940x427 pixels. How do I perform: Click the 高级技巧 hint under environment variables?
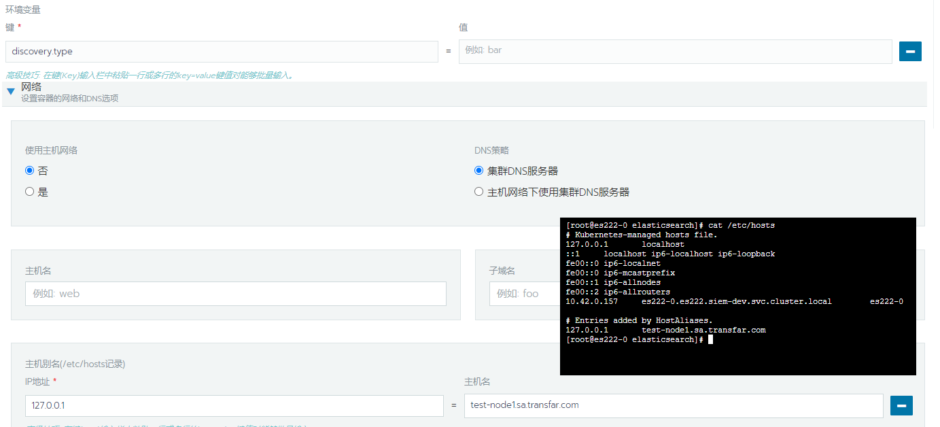[x=150, y=75]
